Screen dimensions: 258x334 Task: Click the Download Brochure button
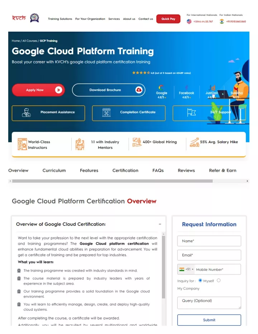(x=109, y=90)
